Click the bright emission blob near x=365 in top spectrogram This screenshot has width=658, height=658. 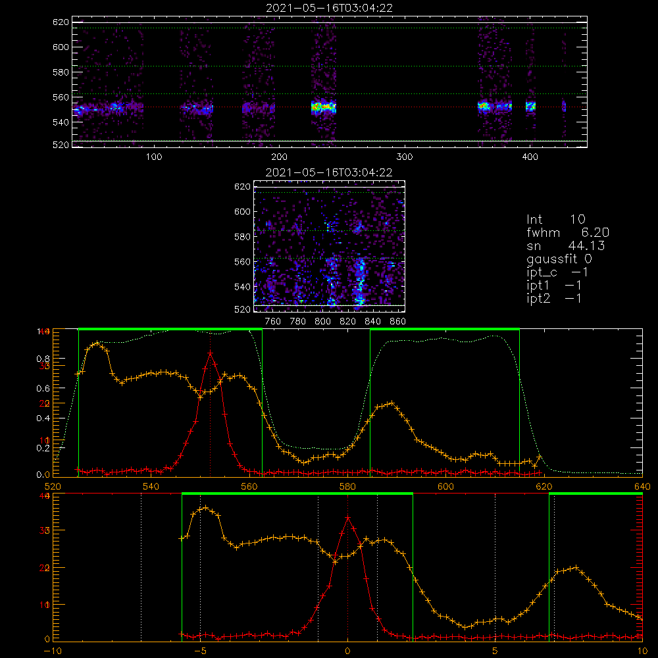click(484, 107)
